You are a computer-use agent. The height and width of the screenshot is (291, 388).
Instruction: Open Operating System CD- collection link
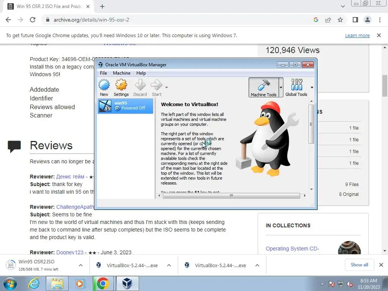click(292, 249)
